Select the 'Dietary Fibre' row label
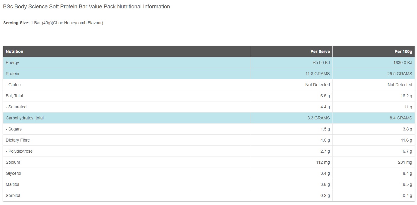The image size is (417, 205). pyautogui.click(x=18, y=140)
